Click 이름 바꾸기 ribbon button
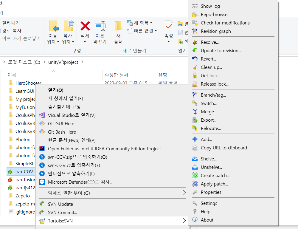The width and height of the screenshot is (298, 229). click(x=100, y=32)
